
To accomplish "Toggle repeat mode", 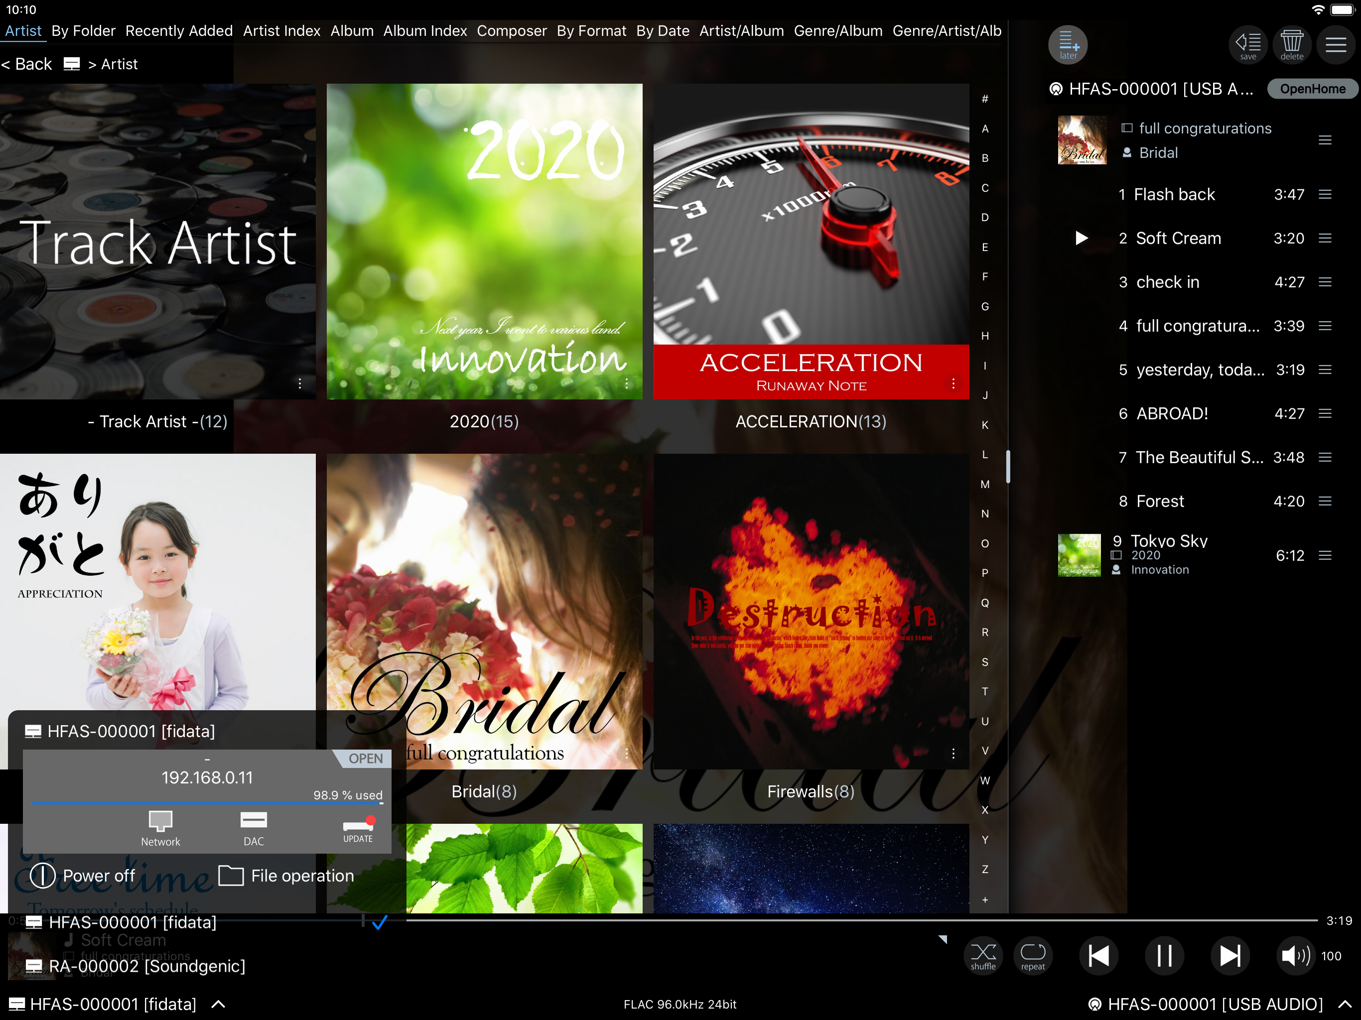I will (1033, 955).
